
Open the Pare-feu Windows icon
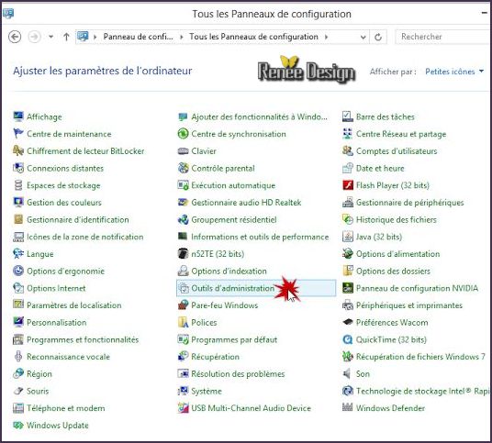[183, 305]
